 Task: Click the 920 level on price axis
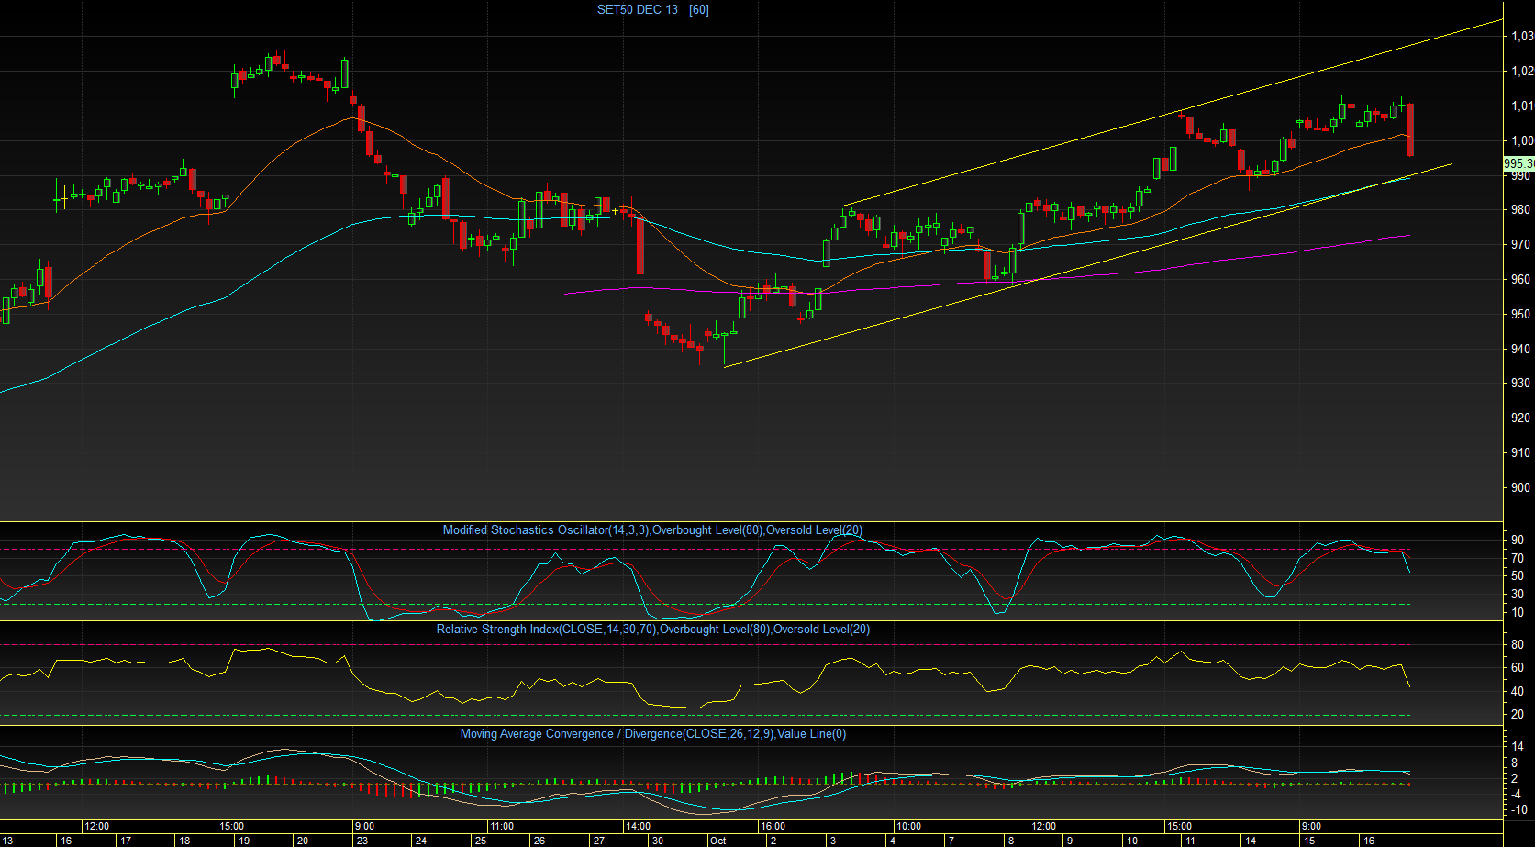[1521, 418]
